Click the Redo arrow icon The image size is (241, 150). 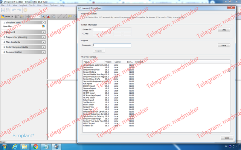tap(19, 10)
